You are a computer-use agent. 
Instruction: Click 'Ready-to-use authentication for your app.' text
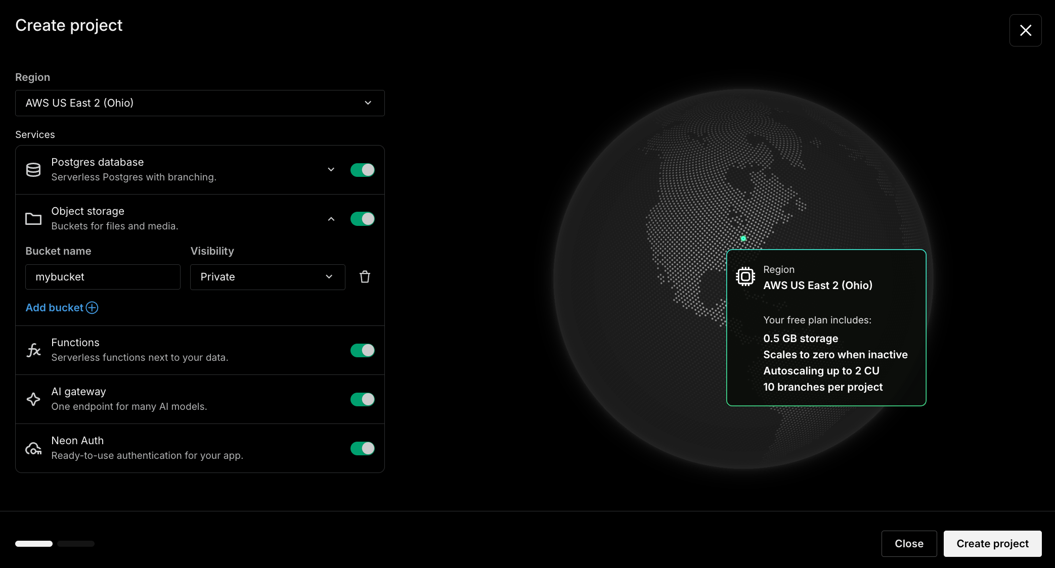[147, 455]
